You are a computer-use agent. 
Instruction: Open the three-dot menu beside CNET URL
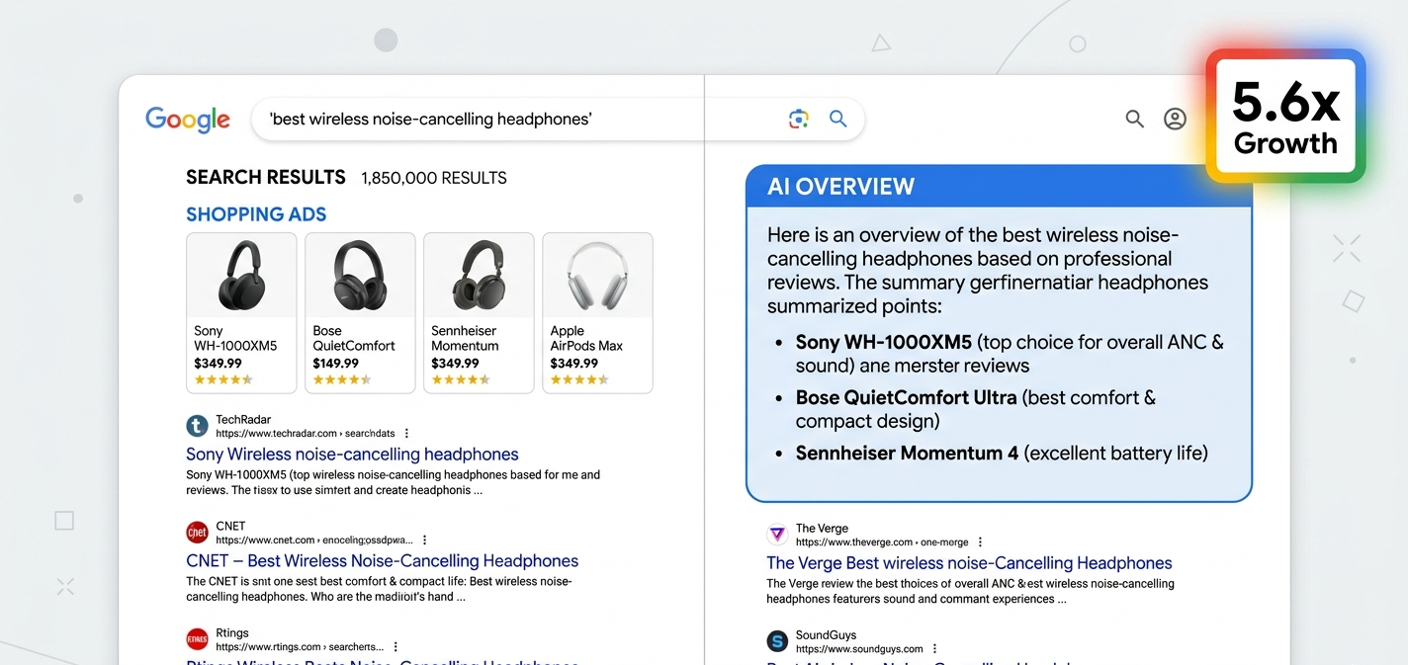click(425, 540)
